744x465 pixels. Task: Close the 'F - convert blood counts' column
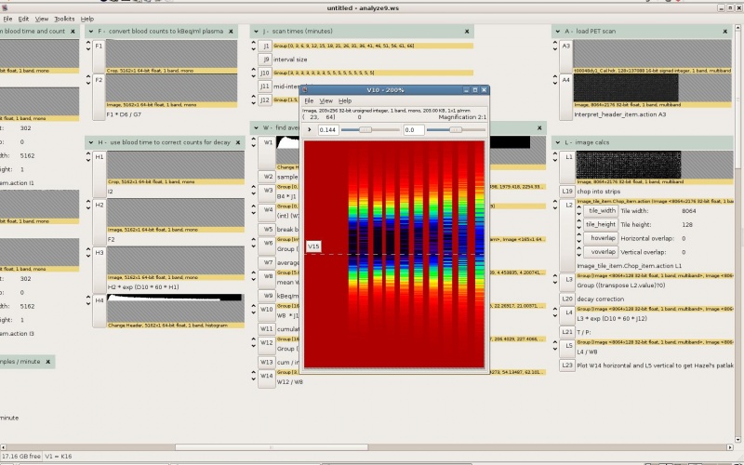pos(232,31)
